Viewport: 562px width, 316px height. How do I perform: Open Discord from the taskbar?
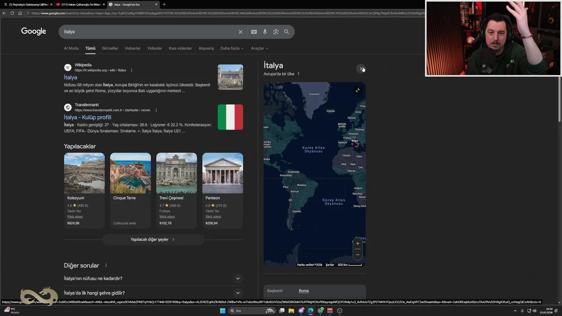click(x=301, y=311)
